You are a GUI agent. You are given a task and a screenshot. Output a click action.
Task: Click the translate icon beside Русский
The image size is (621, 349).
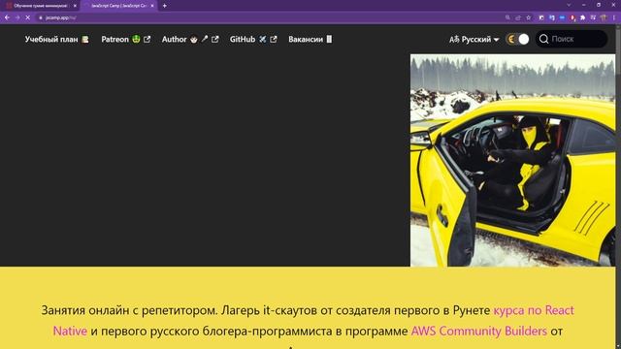454,39
